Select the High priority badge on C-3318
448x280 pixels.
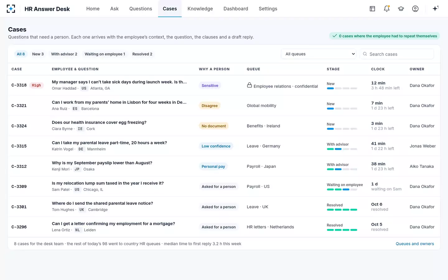(36, 85)
